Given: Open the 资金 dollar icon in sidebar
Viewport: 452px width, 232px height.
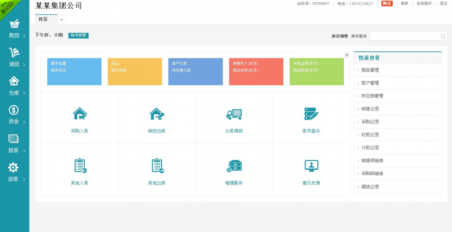Looking at the screenshot, I should tap(14, 110).
